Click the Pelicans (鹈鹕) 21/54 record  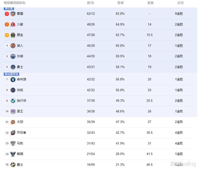[x=91, y=154]
